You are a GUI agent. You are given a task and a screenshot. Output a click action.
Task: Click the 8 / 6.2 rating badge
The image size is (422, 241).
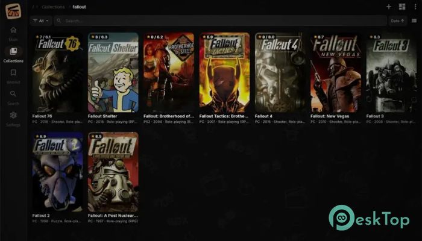coord(155,37)
